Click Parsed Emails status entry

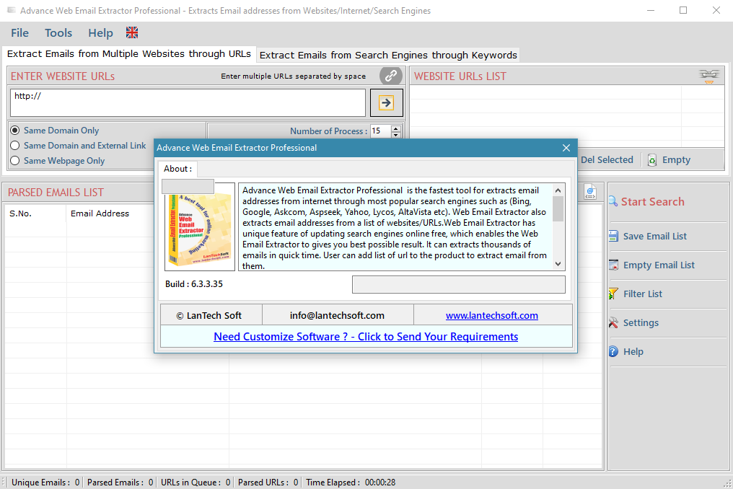[120, 483]
